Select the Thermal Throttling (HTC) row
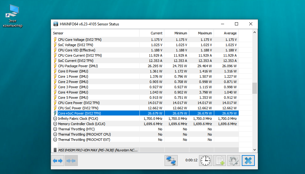 click(x=76, y=129)
